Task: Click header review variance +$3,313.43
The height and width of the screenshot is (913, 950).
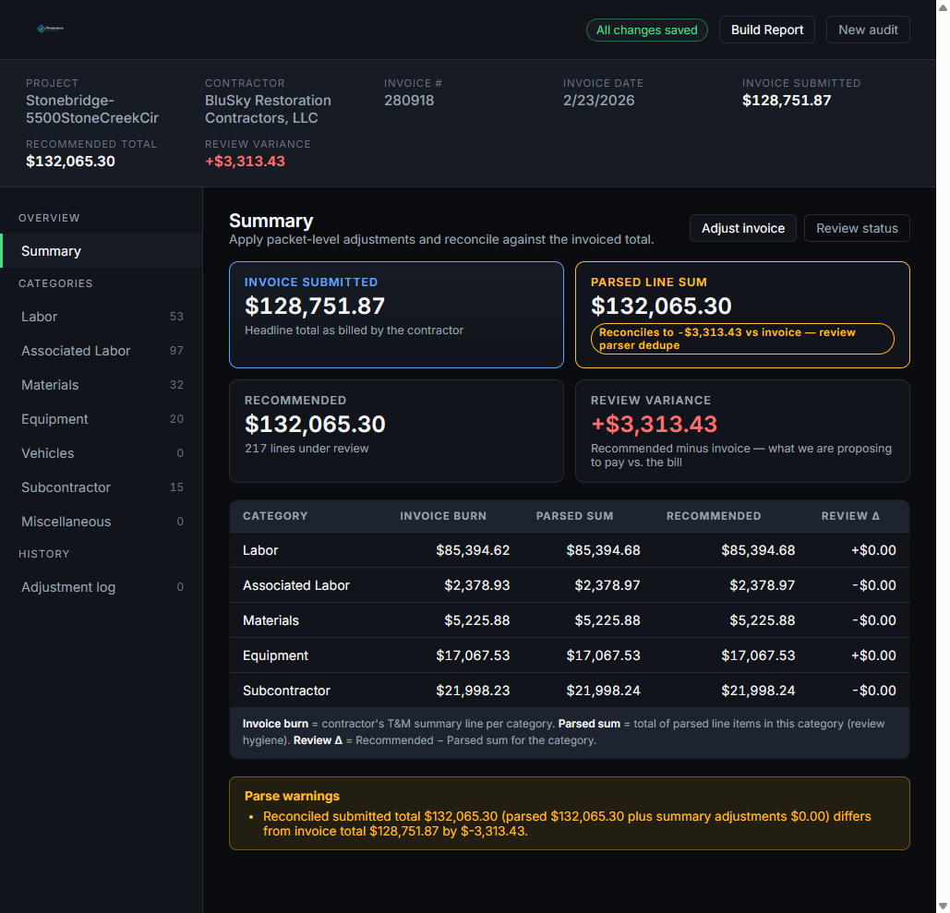Action: point(245,162)
